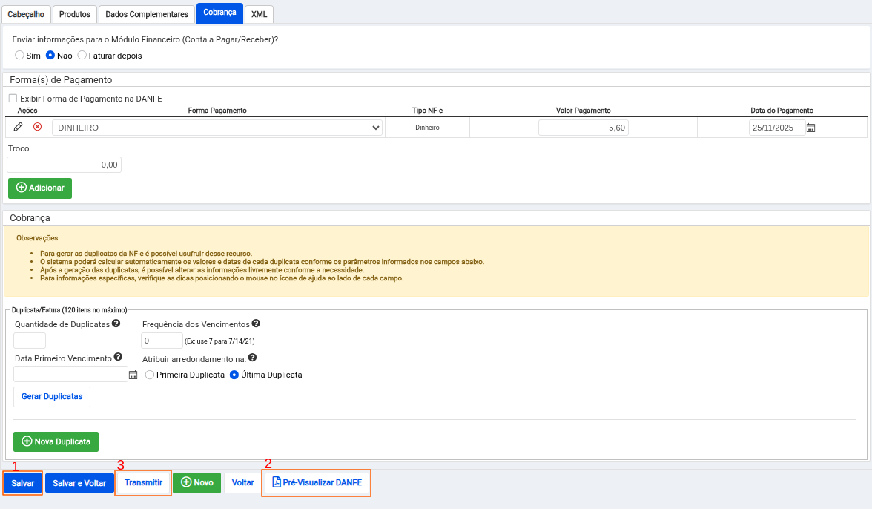Open calendar picker for Data do Pagamento

[810, 128]
